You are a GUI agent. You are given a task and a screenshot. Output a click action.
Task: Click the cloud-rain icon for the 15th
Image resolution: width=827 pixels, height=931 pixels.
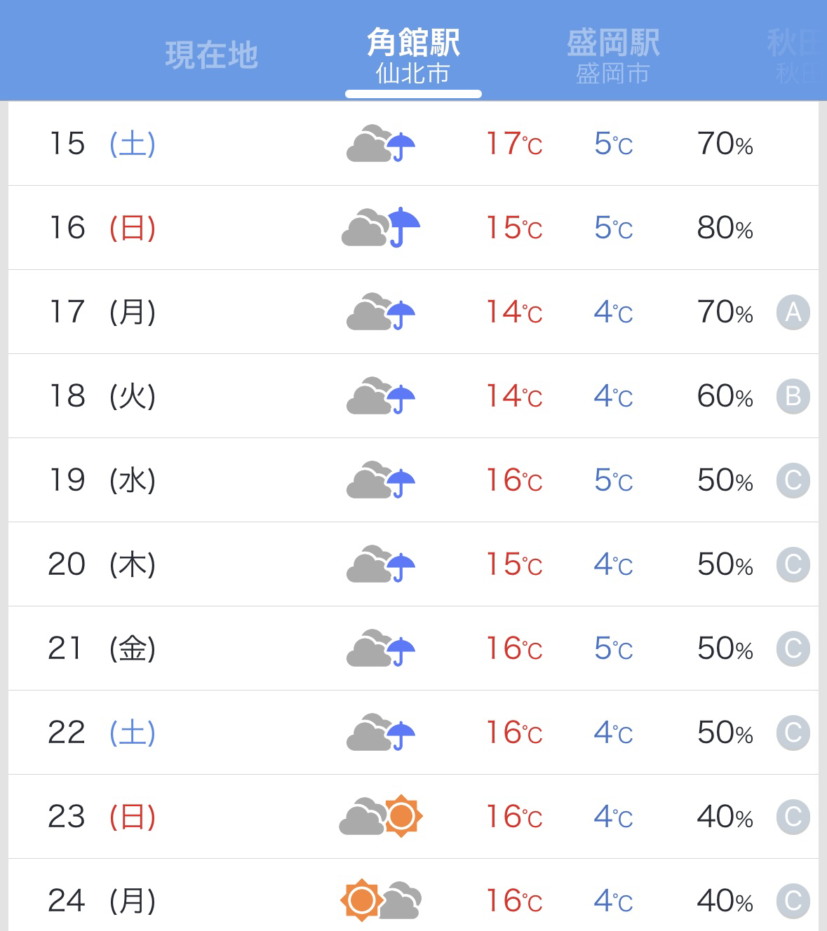coord(381,144)
